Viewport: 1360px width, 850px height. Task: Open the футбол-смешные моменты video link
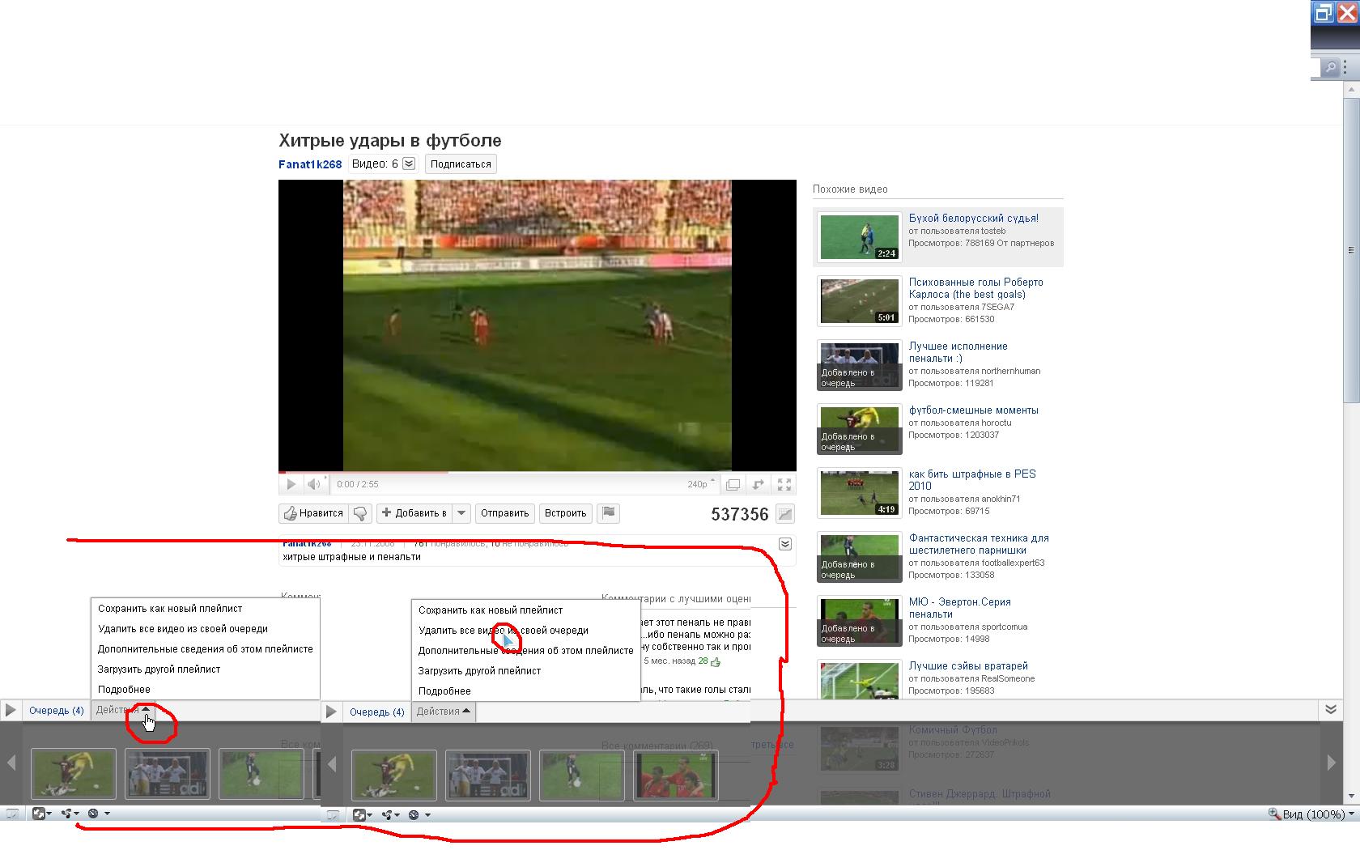[x=973, y=410]
